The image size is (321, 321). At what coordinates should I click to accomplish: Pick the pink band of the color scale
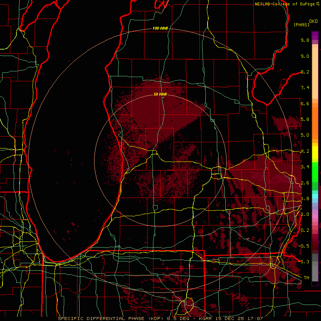point(315,216)
